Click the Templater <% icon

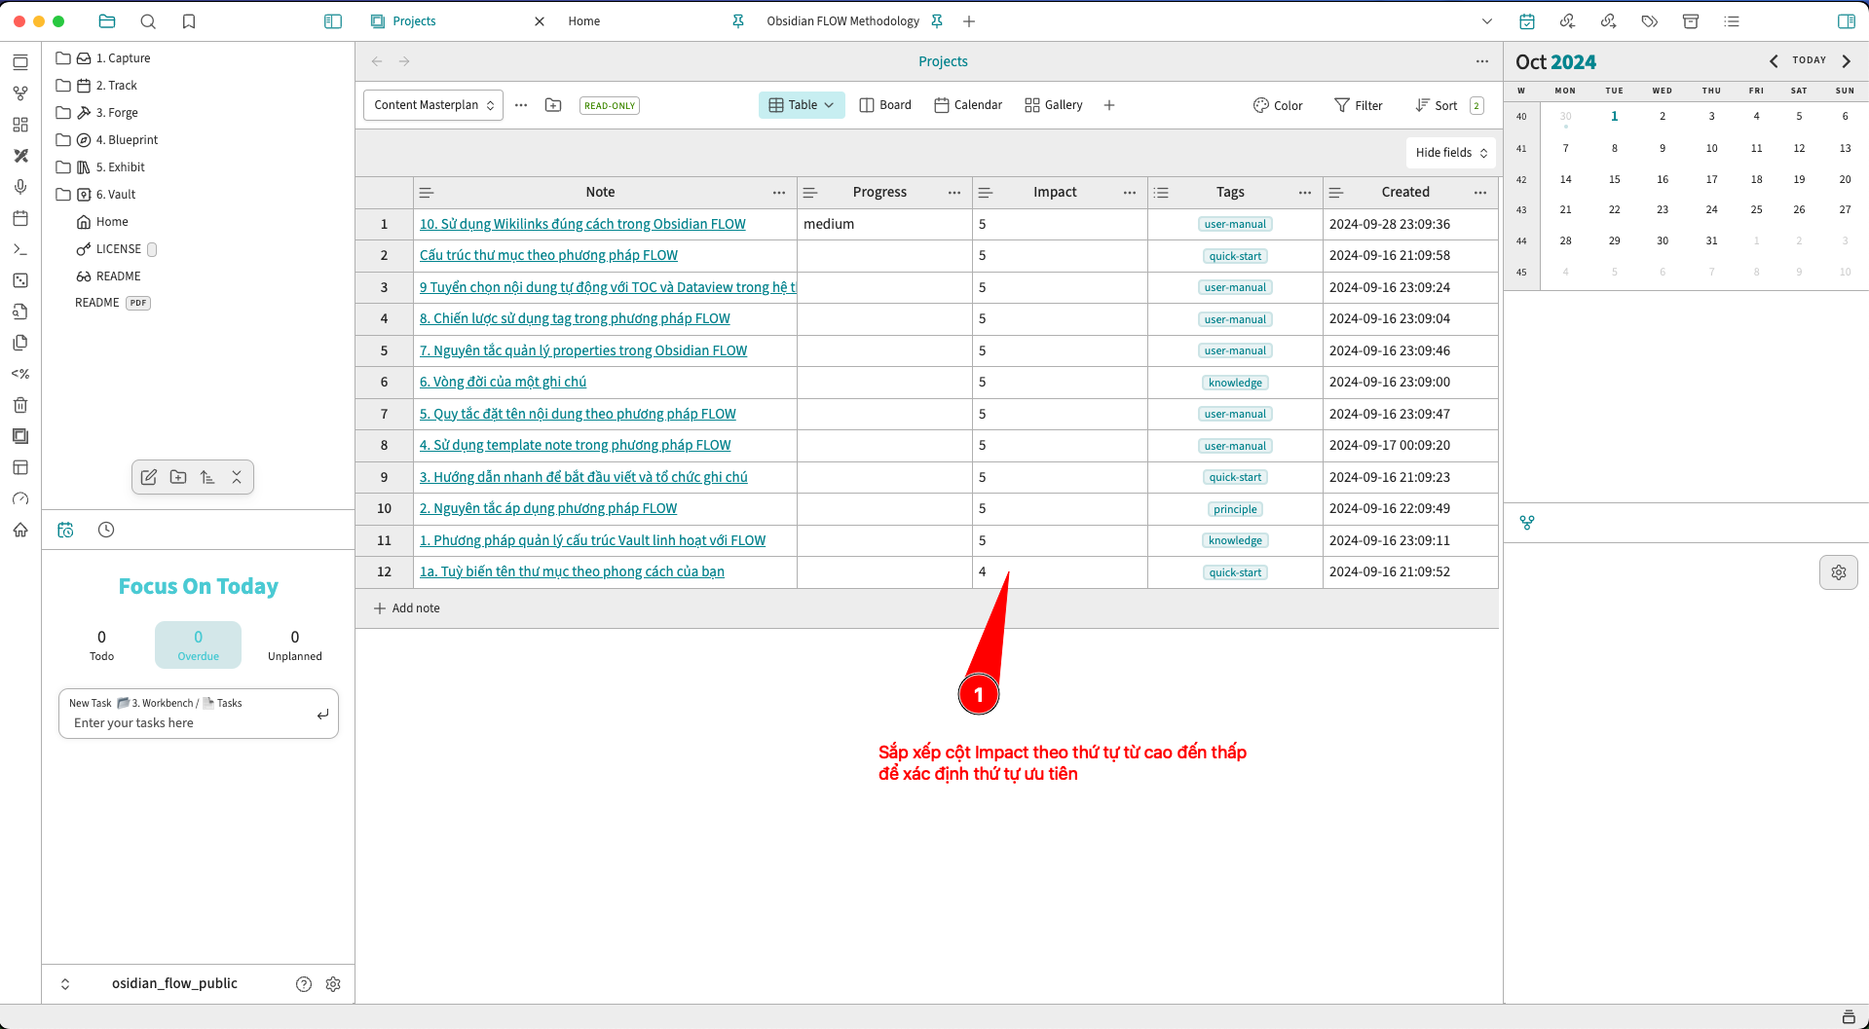point(20,374)
